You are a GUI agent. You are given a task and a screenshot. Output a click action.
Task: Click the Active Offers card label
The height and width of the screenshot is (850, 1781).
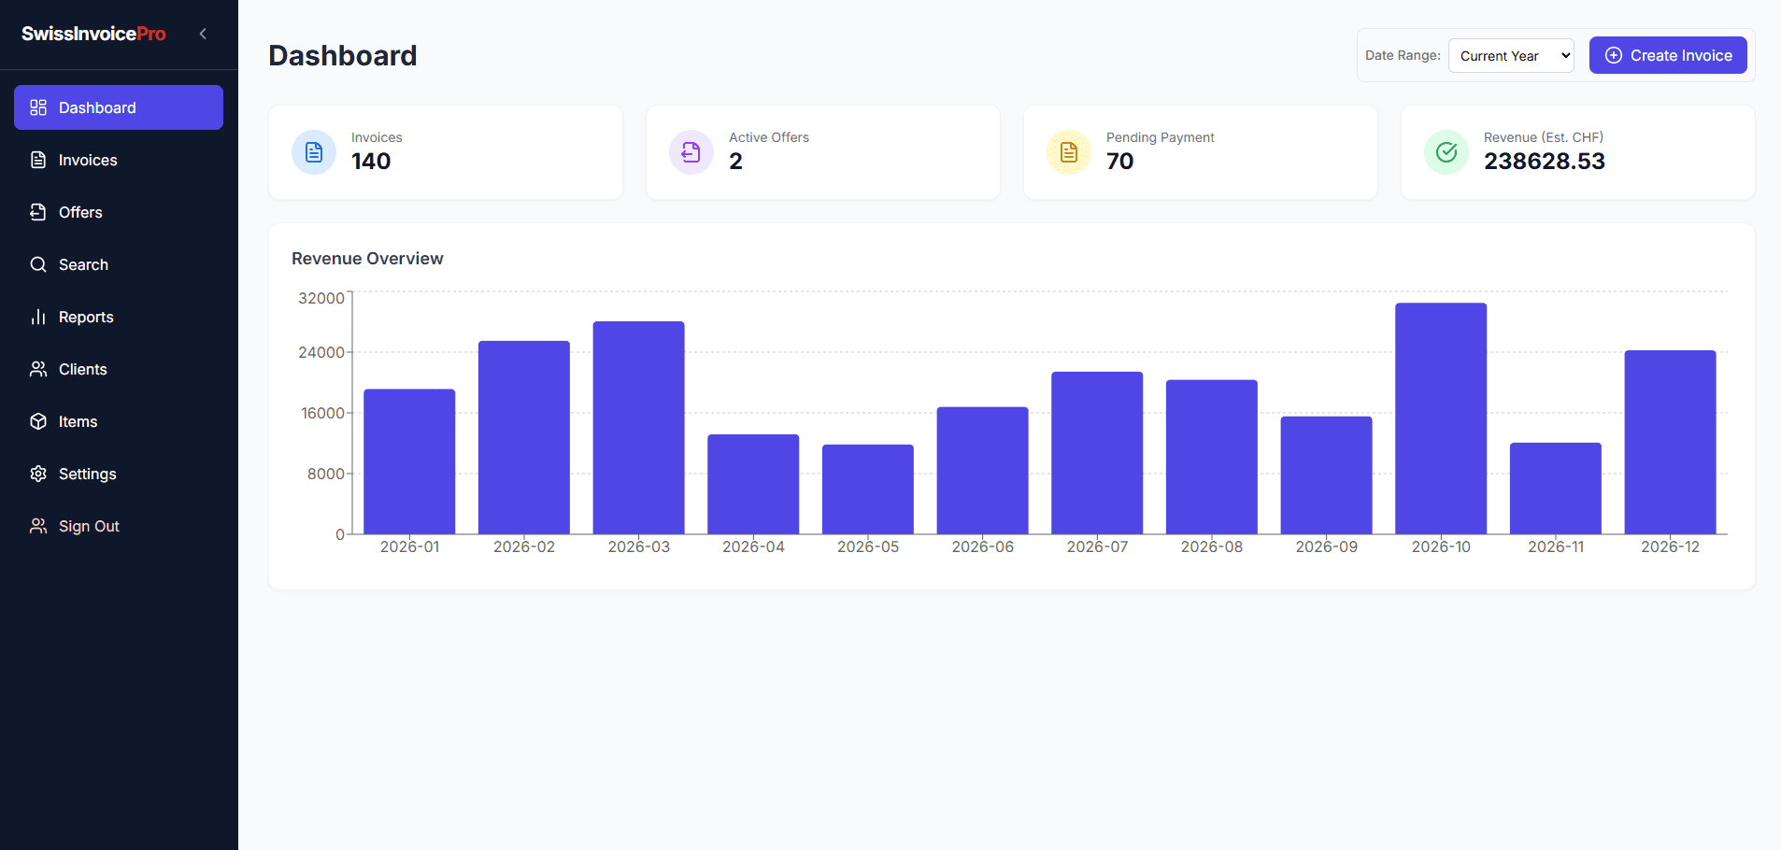coord(769,137)
